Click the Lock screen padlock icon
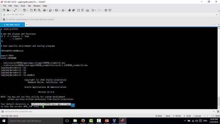The height and width of the screenshot is (124, 220). [82, 10]
